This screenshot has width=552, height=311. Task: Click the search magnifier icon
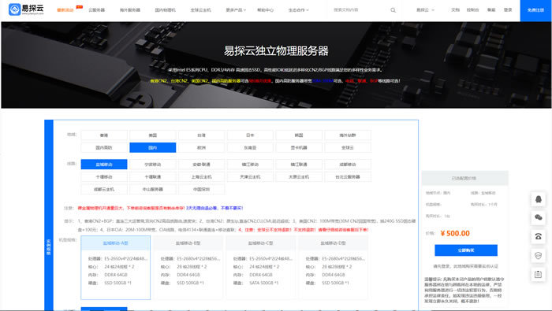393,10
